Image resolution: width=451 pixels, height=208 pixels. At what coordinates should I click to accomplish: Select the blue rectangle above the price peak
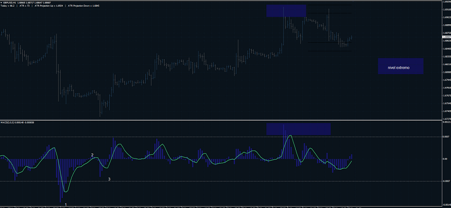pyautogui.click(x=286, y=10)
